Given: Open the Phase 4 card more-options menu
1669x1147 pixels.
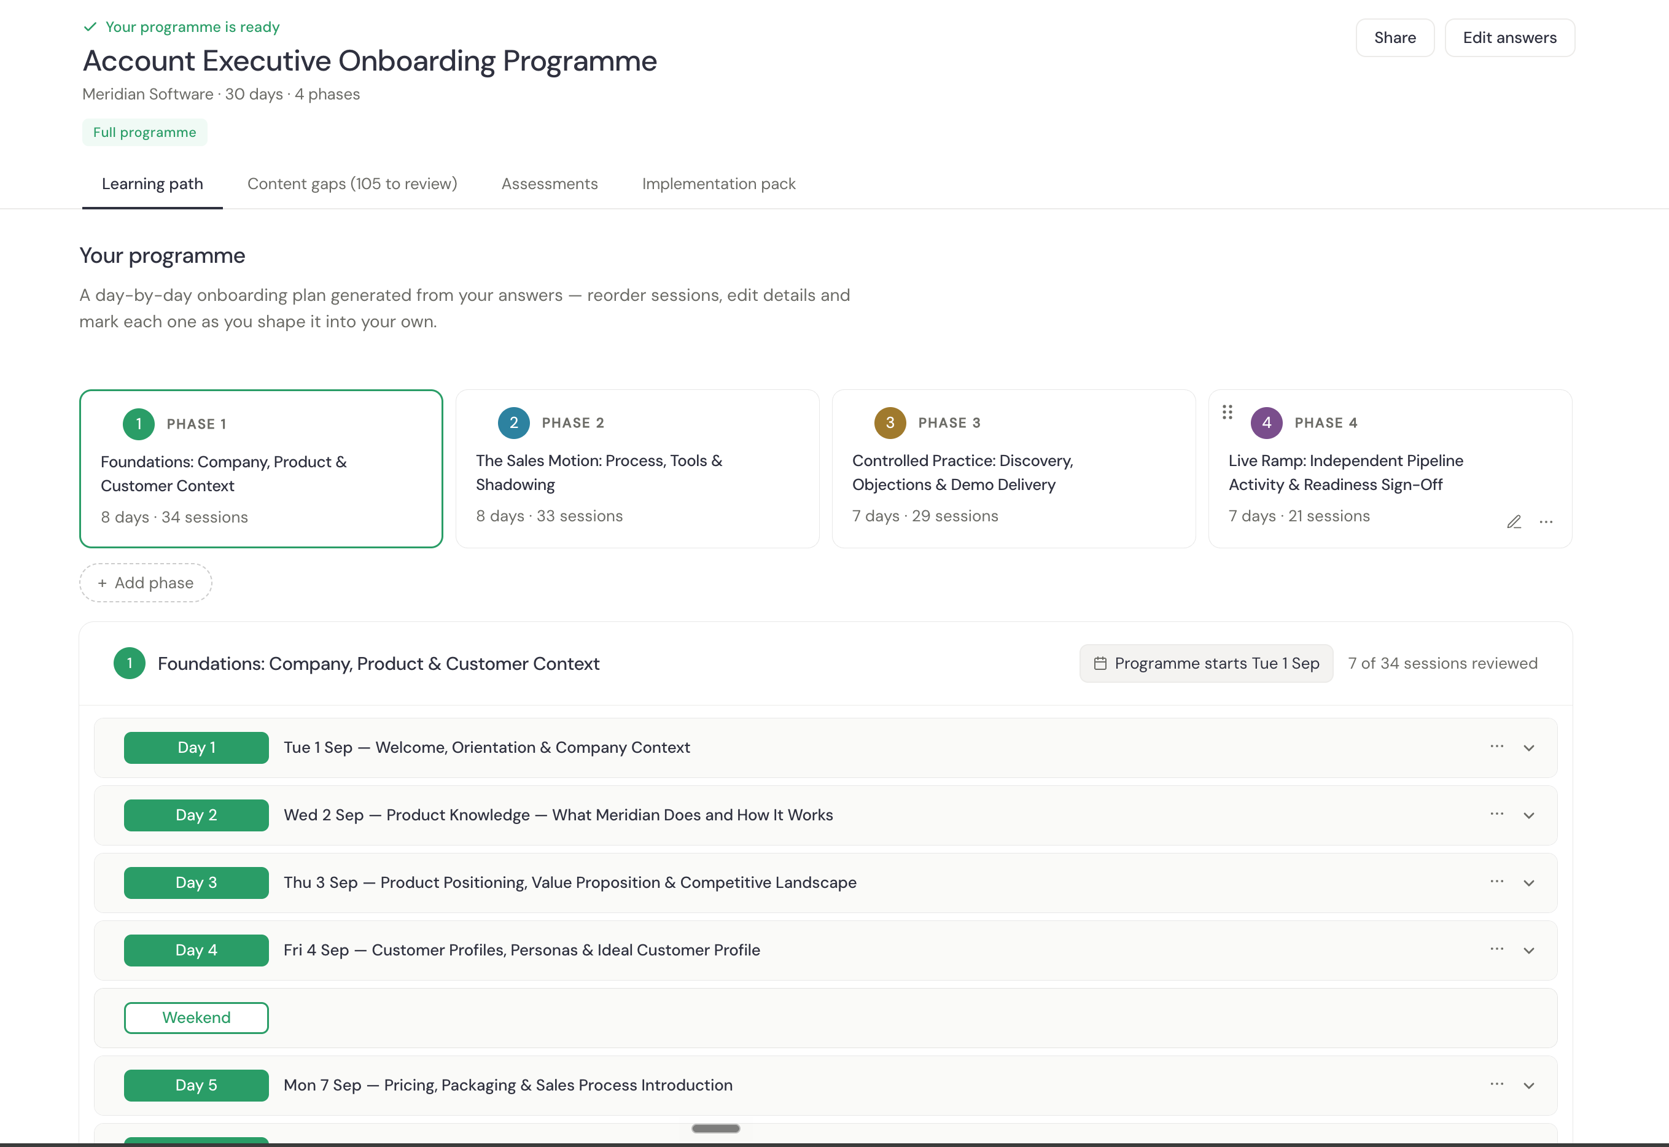Looking at the screenshot, I should 1546,522.
